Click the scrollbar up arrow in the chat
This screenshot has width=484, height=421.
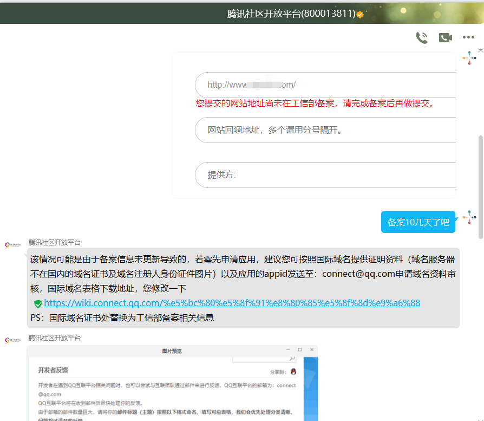[x=480, y=50]
